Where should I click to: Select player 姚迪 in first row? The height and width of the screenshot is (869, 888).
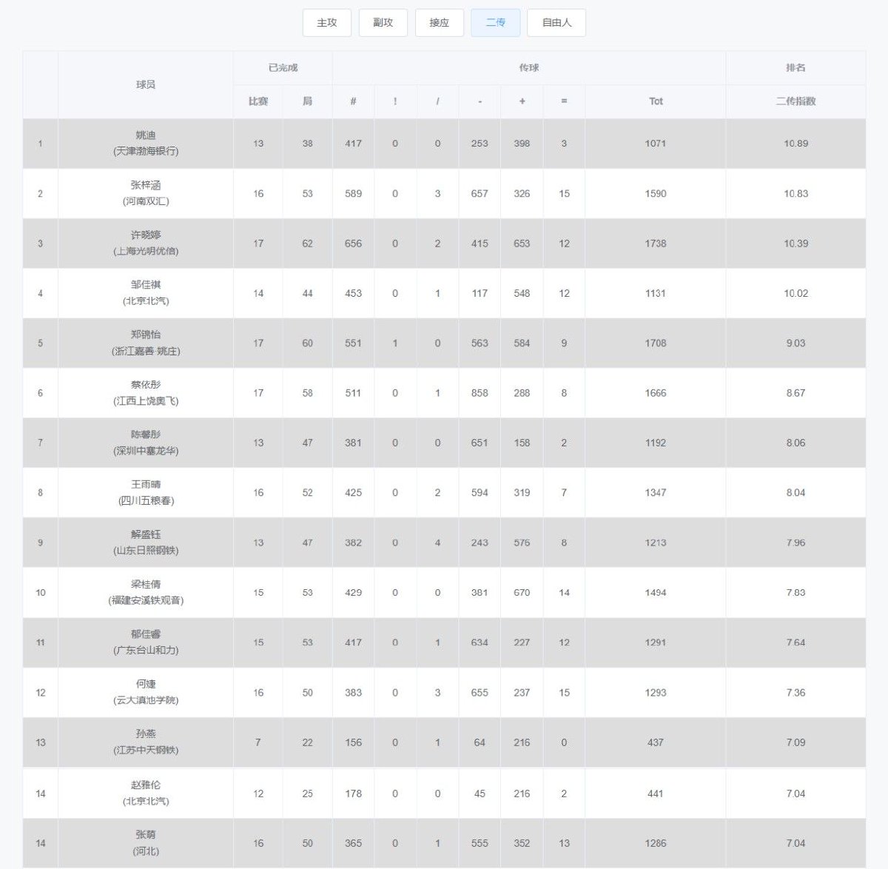(146, 135)
